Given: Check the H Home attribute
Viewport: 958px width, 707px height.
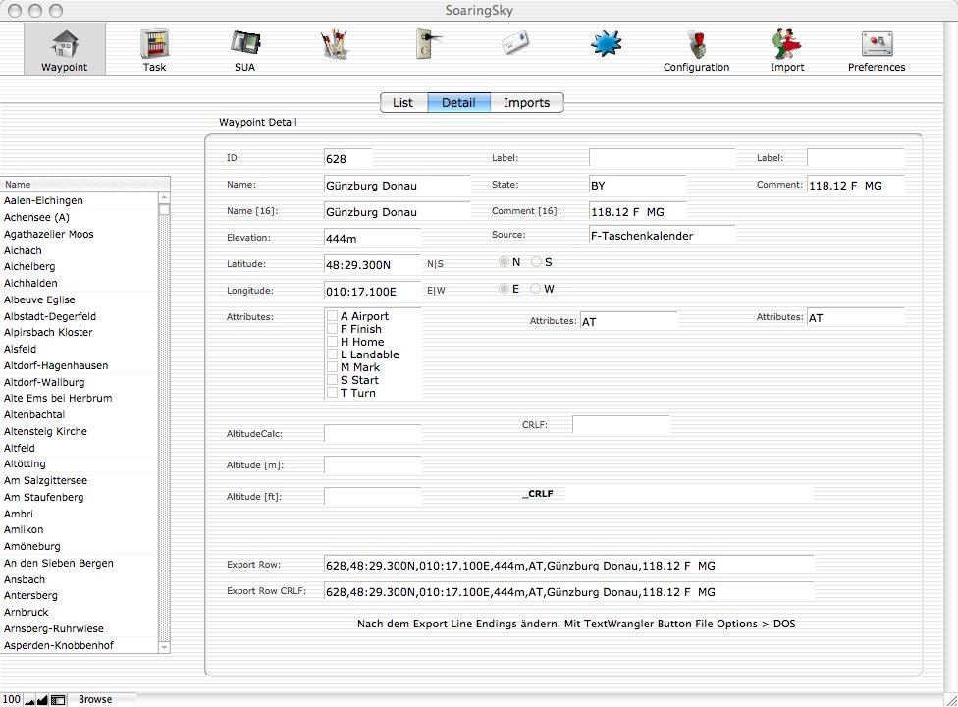Looking at the screenshot, I should pyautogui.click(x=333, y=342).
